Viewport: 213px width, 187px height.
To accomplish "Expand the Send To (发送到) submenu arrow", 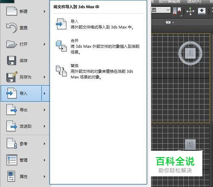I will click(45, 126).
